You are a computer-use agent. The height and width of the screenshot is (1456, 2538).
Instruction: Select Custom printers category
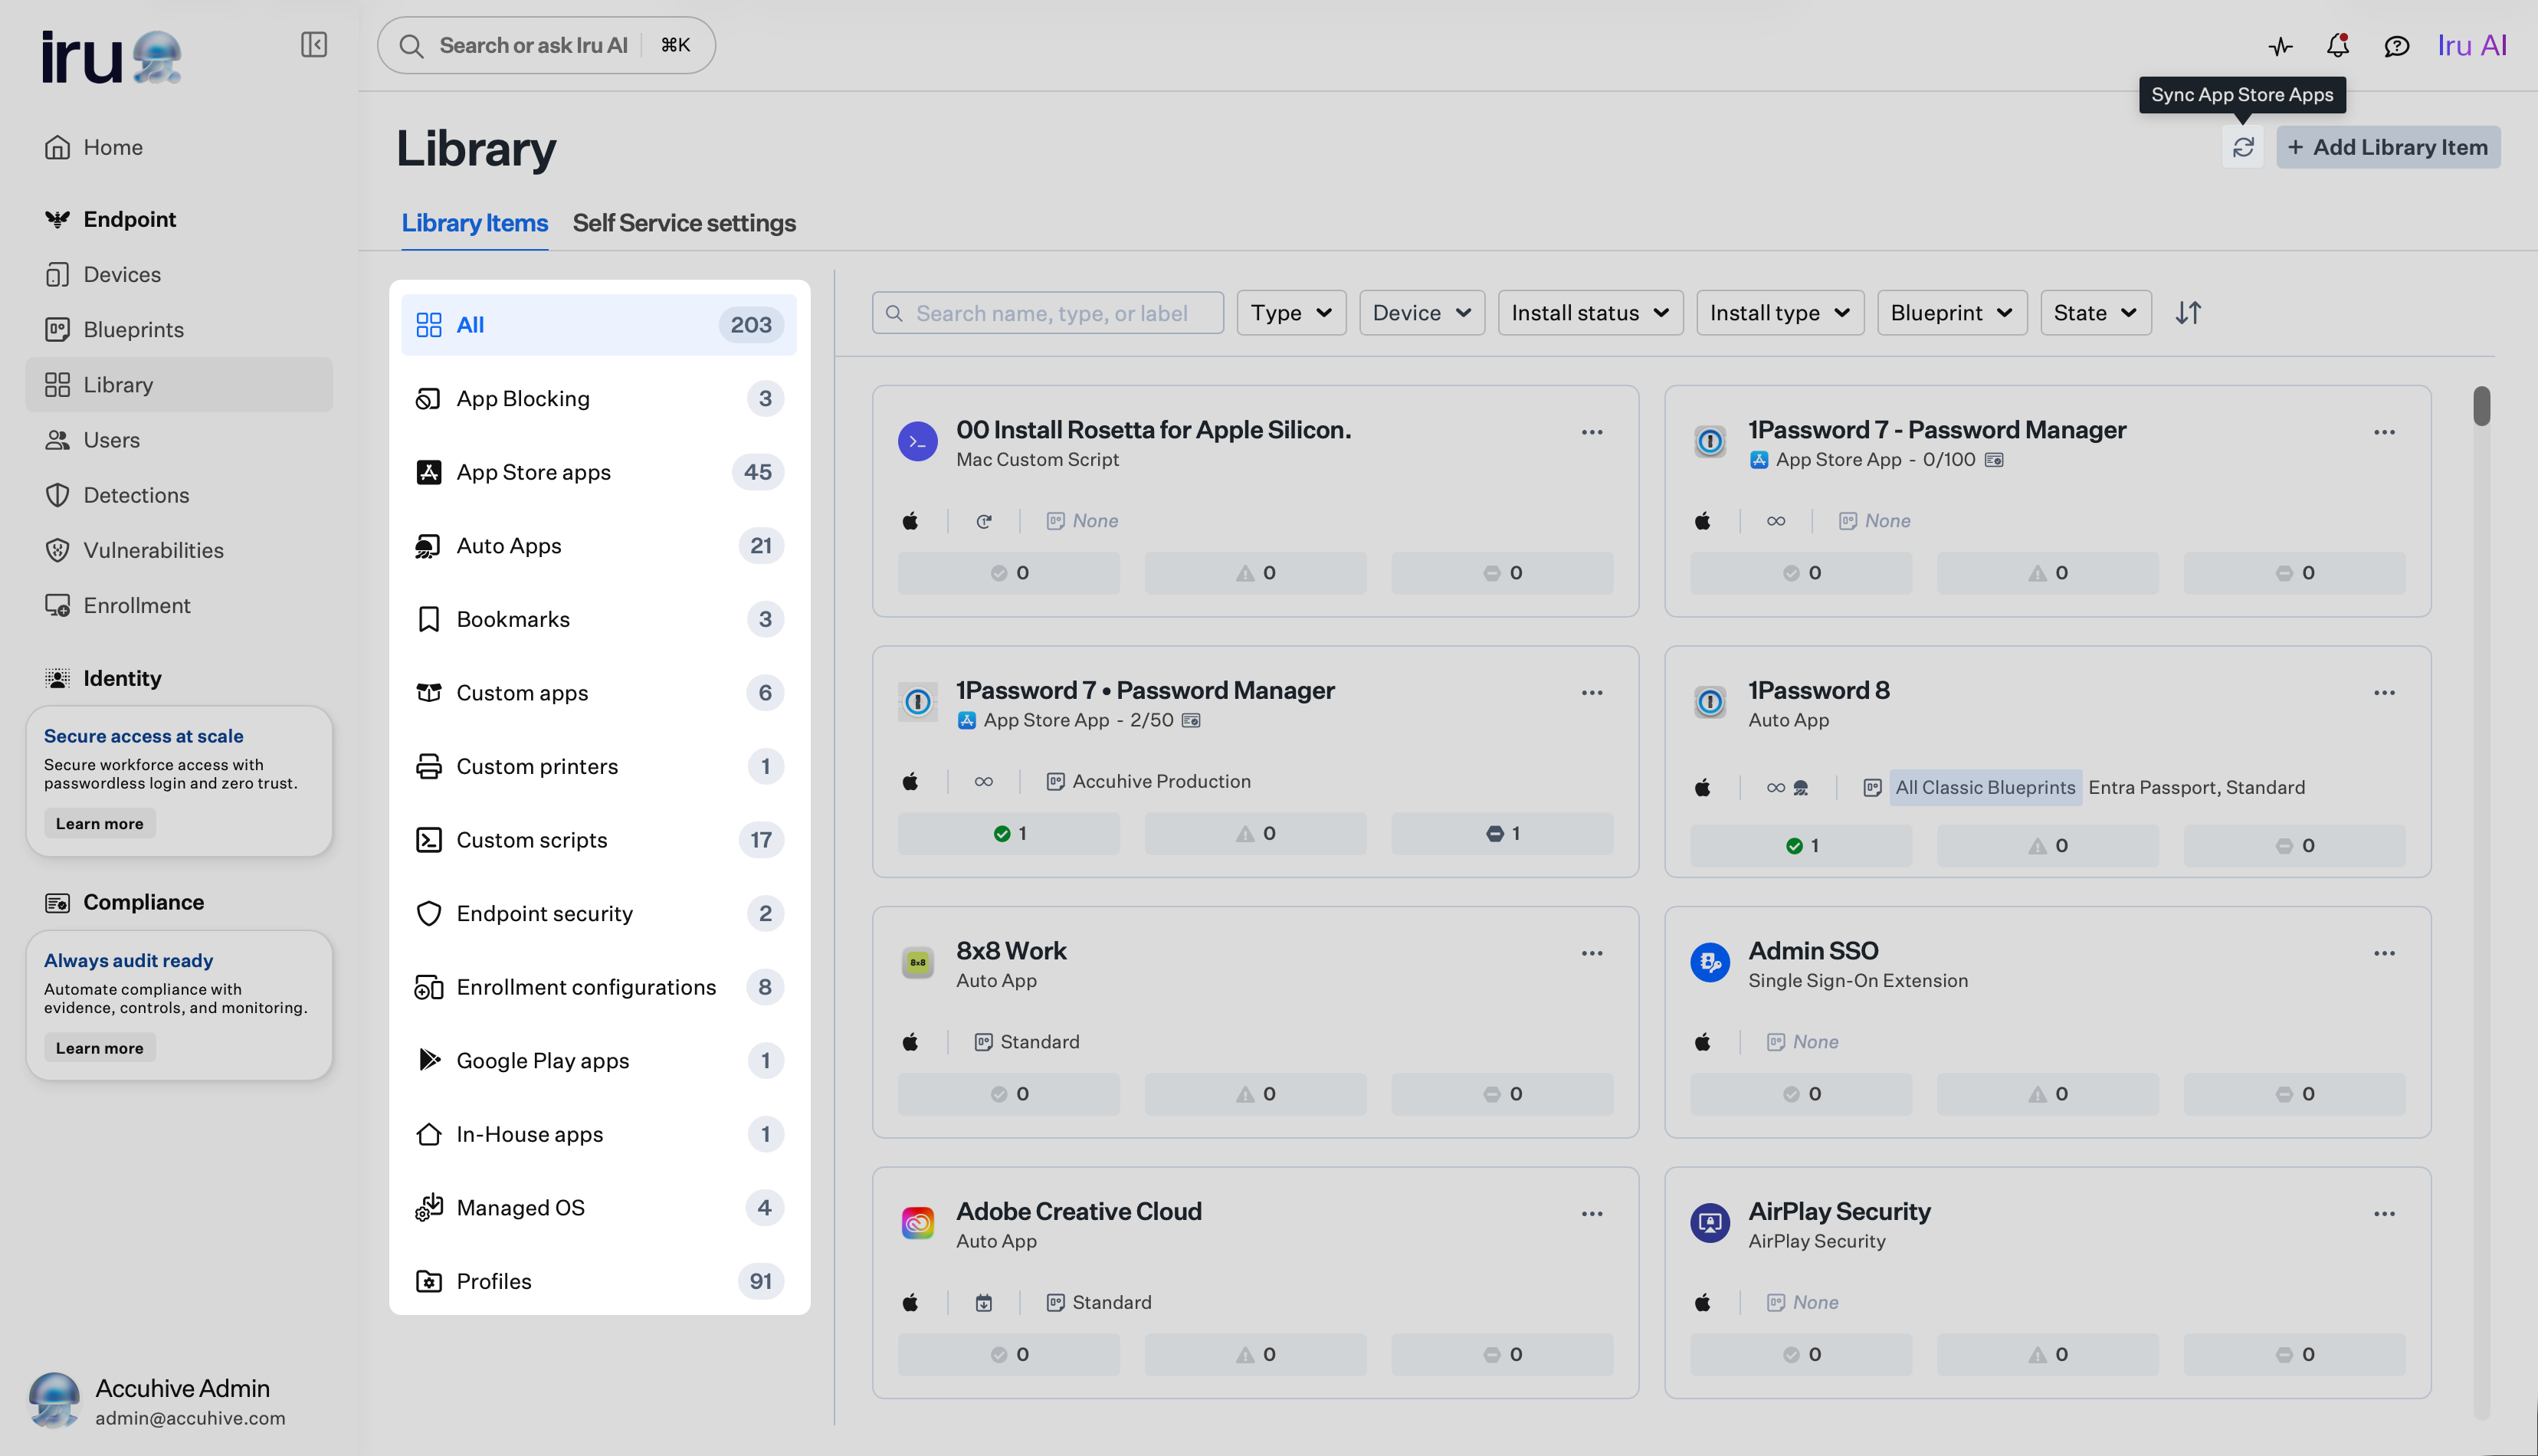(x=598, y=766)
